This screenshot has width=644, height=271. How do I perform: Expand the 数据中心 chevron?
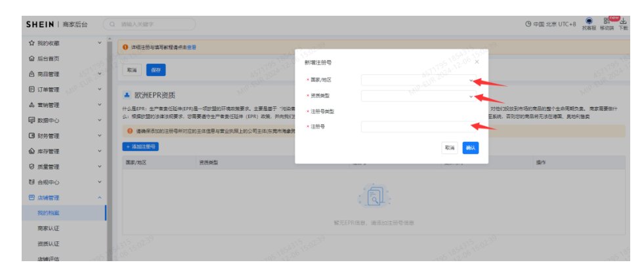coord(99,120)
